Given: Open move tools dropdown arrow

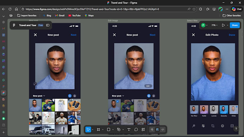Looking at the screenshot, I should coord(93,129).
